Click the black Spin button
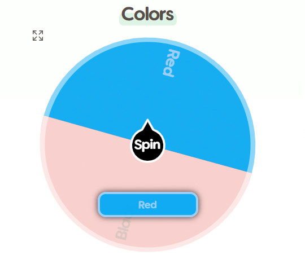The image size is (305, 255). tap(147, 144)
